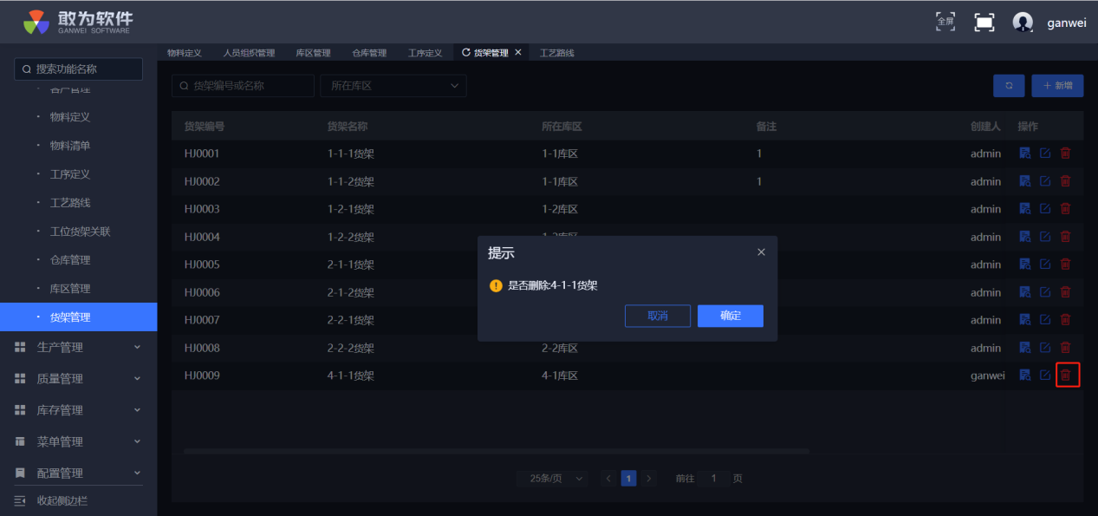The height and width of the screenshot is (516, 1098).
Task: Delete shelf HJ0009 with trash icon
Action: click(1066, 376)
